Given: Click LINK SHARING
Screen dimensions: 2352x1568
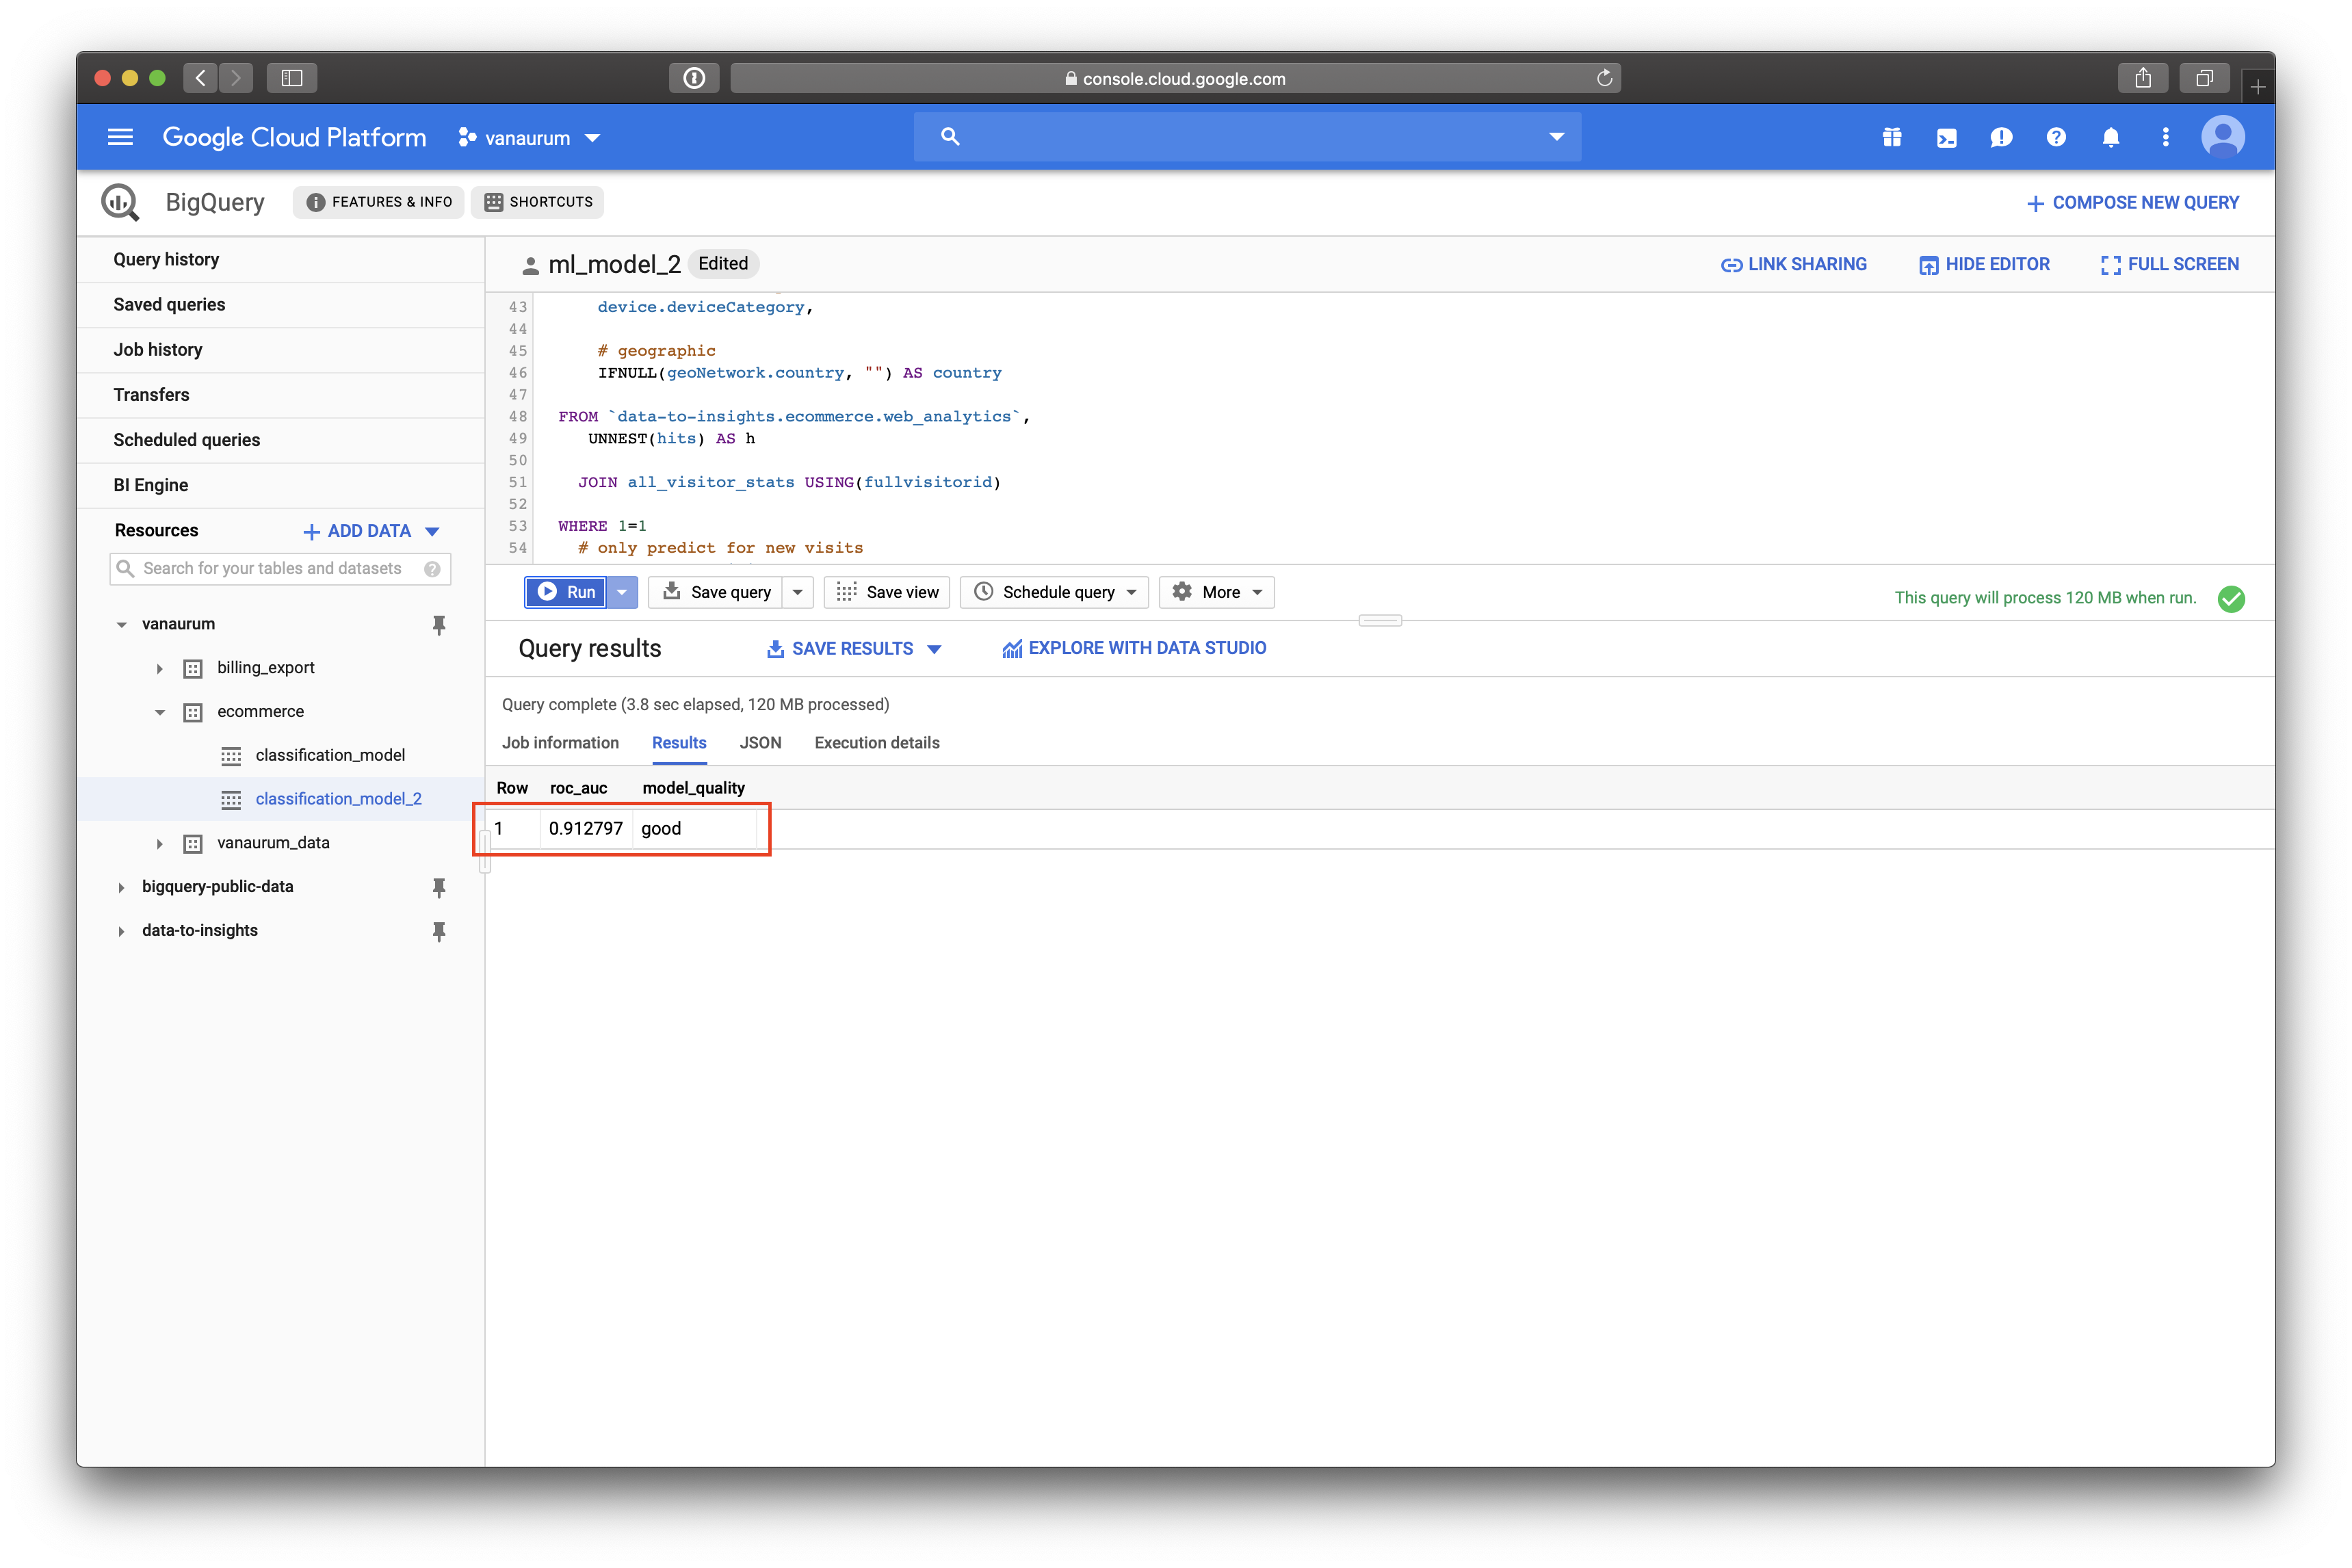Looking at the screenshot, I should click(x=1794, y=264).
